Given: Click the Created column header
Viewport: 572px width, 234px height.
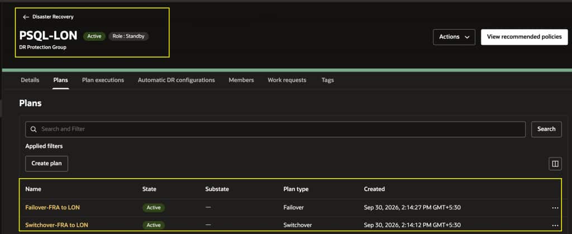Looking at the screenshot, I should click(374, 189).
